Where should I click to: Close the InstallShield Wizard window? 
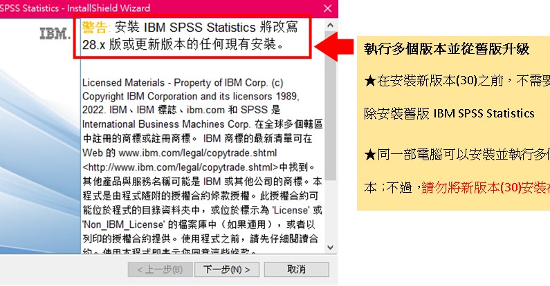328,8
